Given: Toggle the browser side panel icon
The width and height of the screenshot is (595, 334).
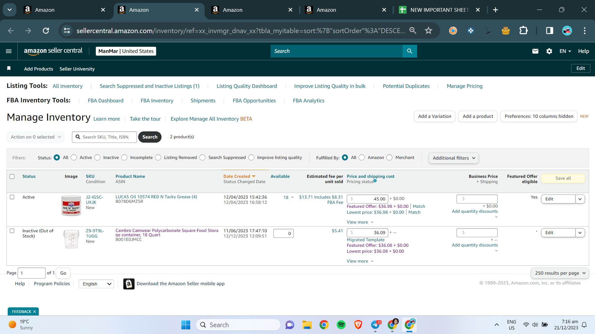Looking at the screenshot, I should point(550,31).
